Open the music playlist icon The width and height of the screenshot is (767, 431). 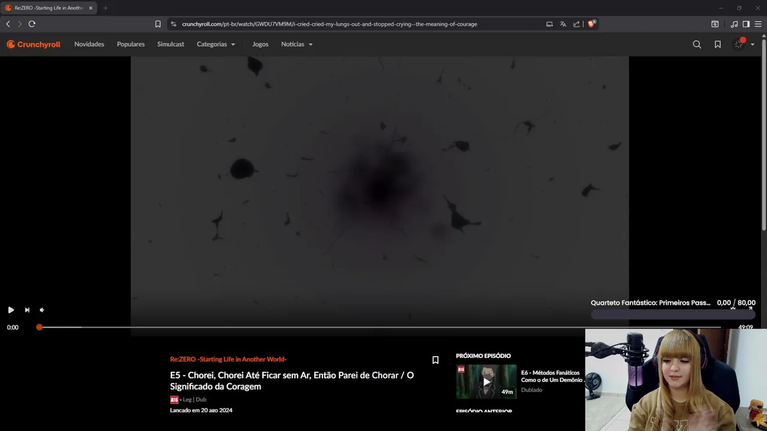coord(734,24)
